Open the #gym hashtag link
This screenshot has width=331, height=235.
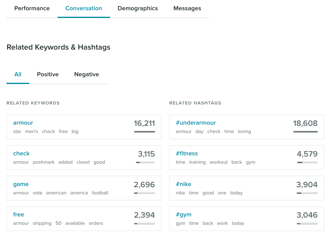pos(184,215)
